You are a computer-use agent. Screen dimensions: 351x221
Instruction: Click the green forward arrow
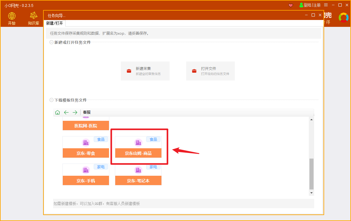[75, 112]
